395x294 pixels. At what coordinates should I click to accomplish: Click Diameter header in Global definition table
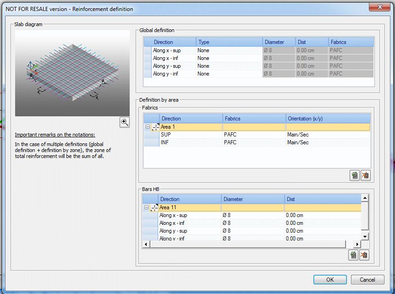tap(279, 42)
